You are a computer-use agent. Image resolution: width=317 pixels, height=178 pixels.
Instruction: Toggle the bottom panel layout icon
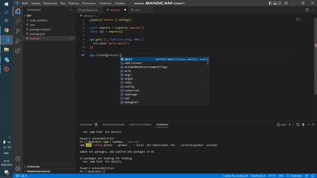click(x=275, y=3)
